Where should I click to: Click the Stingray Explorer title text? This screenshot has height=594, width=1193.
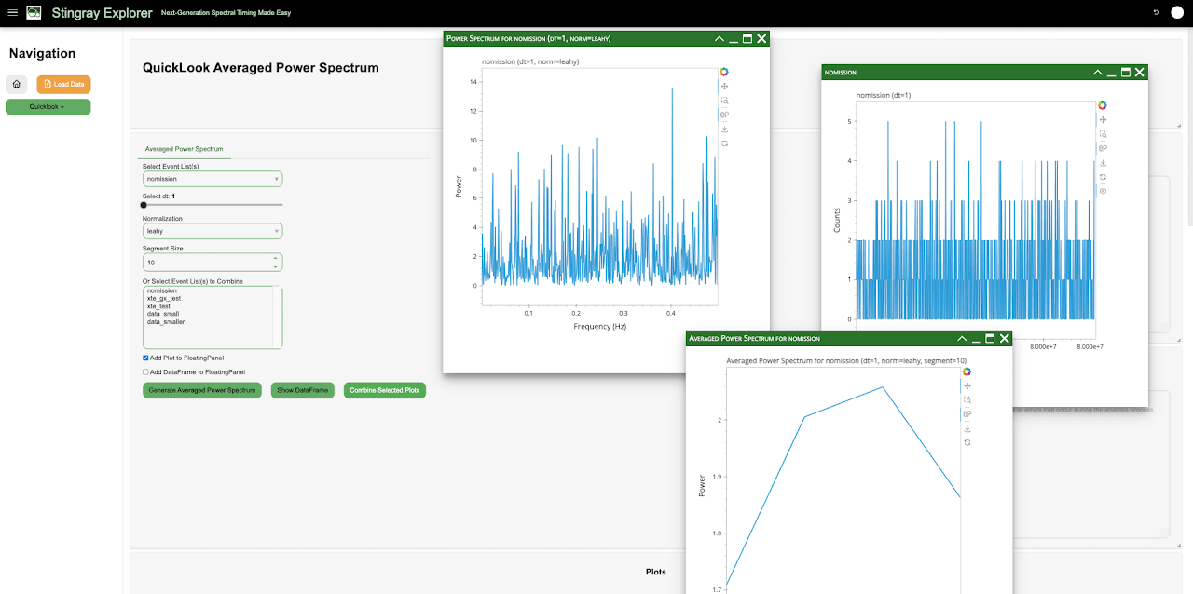point(100,13)
